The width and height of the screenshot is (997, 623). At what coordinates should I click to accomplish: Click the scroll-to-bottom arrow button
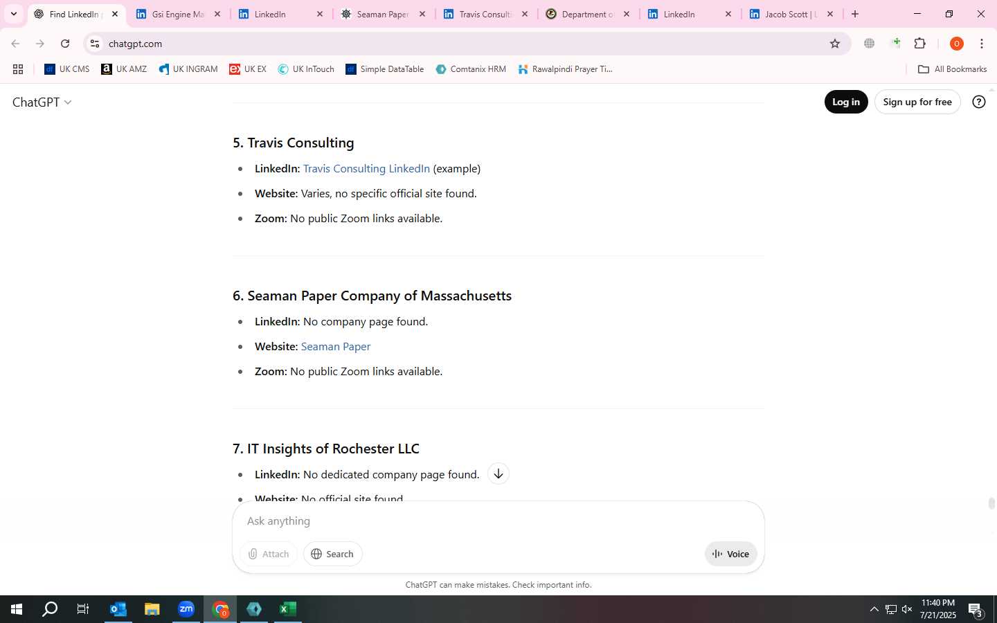[x=498, y=473]
